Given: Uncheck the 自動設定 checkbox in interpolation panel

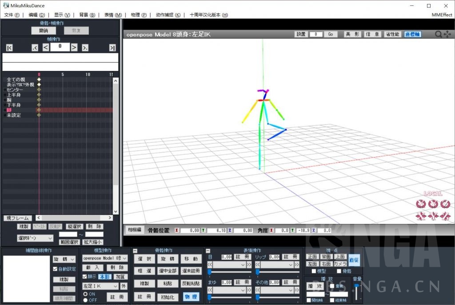Looking at the screenshot, I should click(x=56, y=268).
